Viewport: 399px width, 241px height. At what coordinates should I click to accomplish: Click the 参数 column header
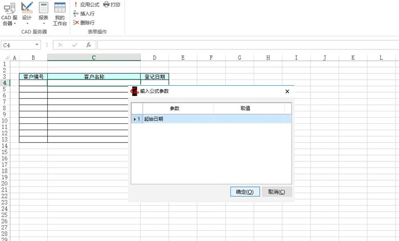tap(174, 109)
